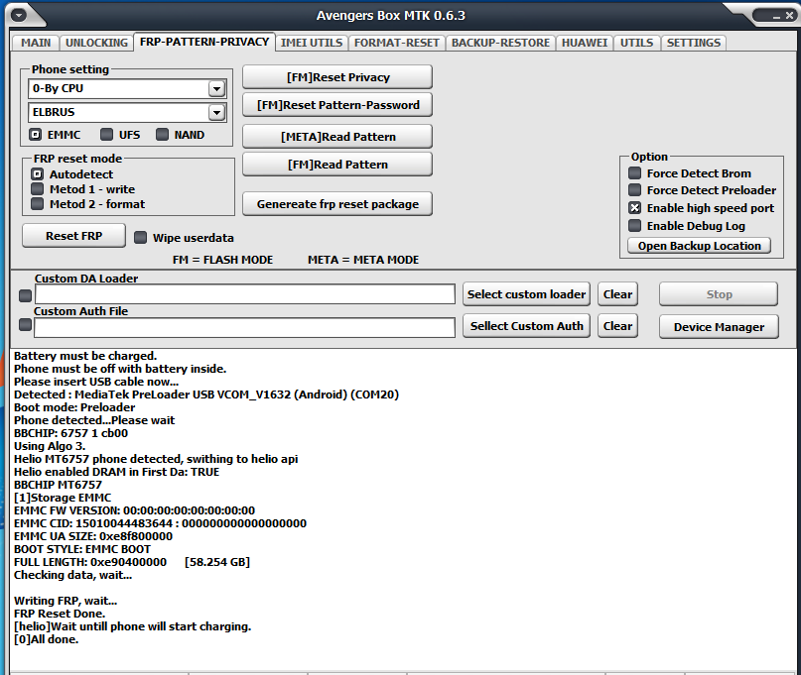
Task: Click the Reset FRP button
Action: tap(74, 236)
